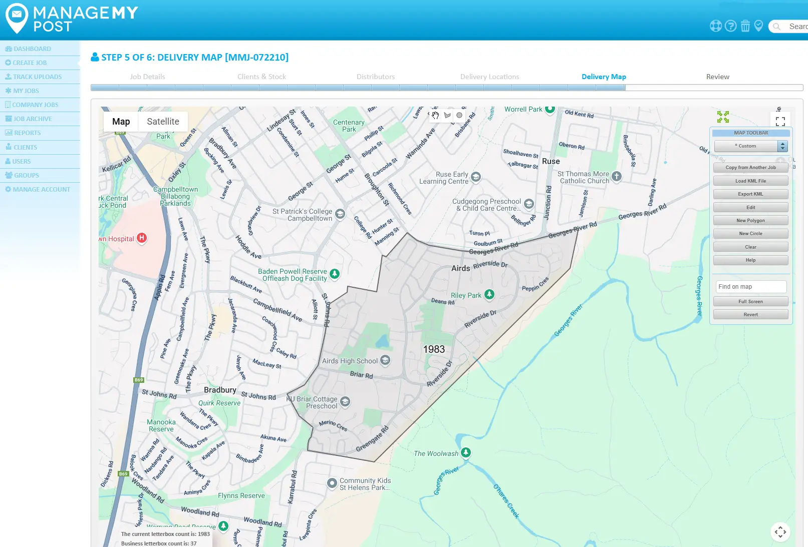Switch map to Satellite view
The image size is (808, 547).
click(x=163, y=122)
